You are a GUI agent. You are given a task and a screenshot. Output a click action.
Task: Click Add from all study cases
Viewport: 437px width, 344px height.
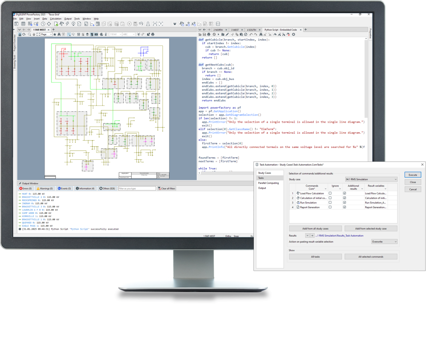316,228
